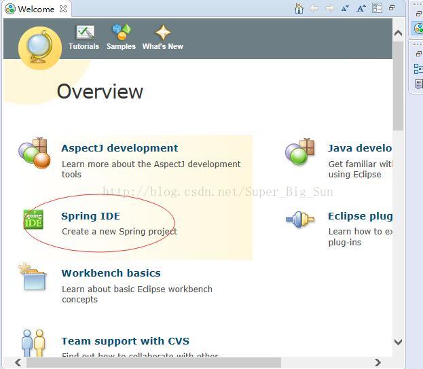
Task: Magnify font size with larger A icon
Action: [x=361, y=8]
